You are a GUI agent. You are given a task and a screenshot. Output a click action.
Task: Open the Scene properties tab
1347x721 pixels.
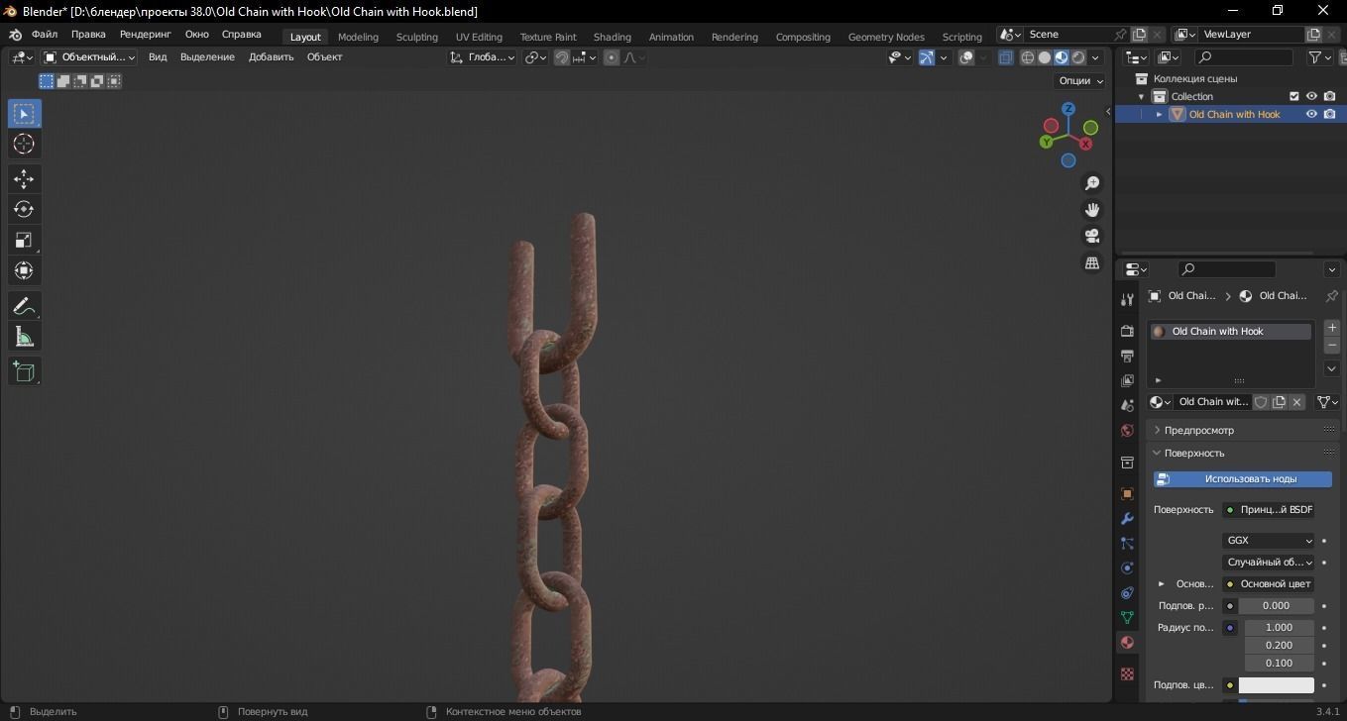[1127, 405]
